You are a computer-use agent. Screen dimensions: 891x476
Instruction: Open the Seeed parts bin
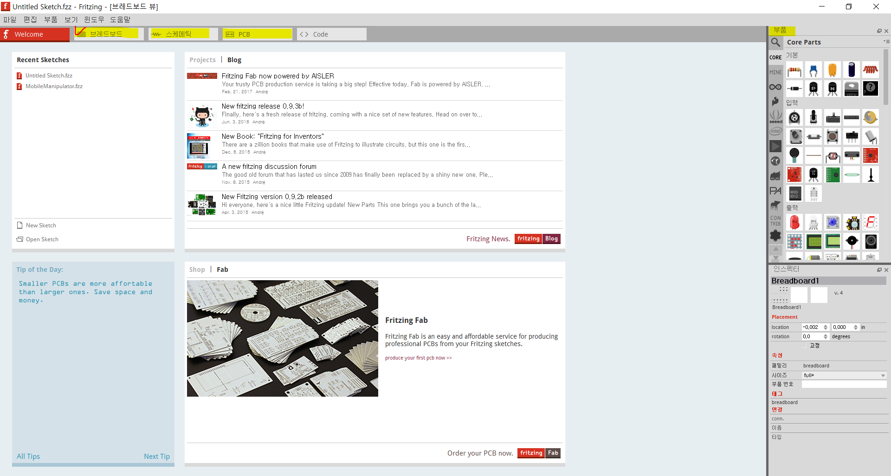click(x=775, y=116)
